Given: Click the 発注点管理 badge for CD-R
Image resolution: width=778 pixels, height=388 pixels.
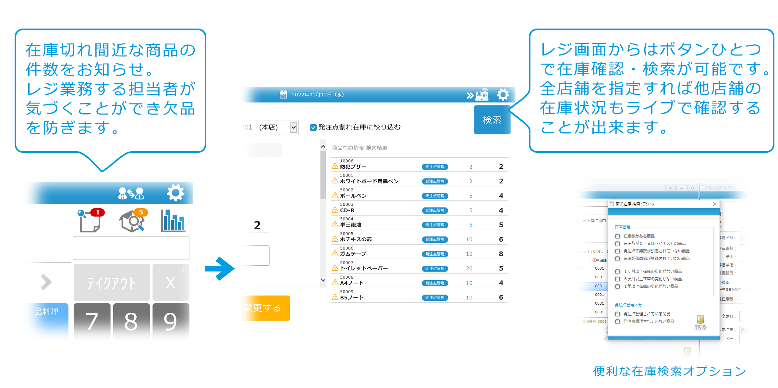Looking at the screenshot, I should tap(435, 210).
